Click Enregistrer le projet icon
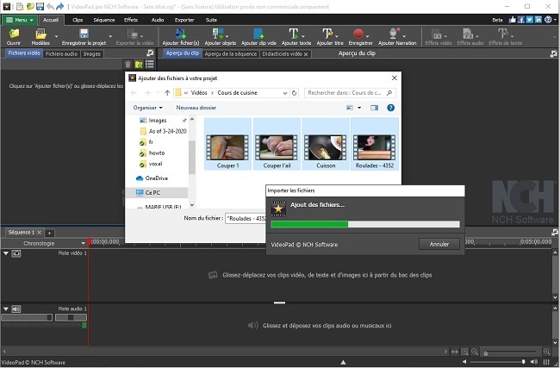560x368 pixels. [x=84, y=34]
